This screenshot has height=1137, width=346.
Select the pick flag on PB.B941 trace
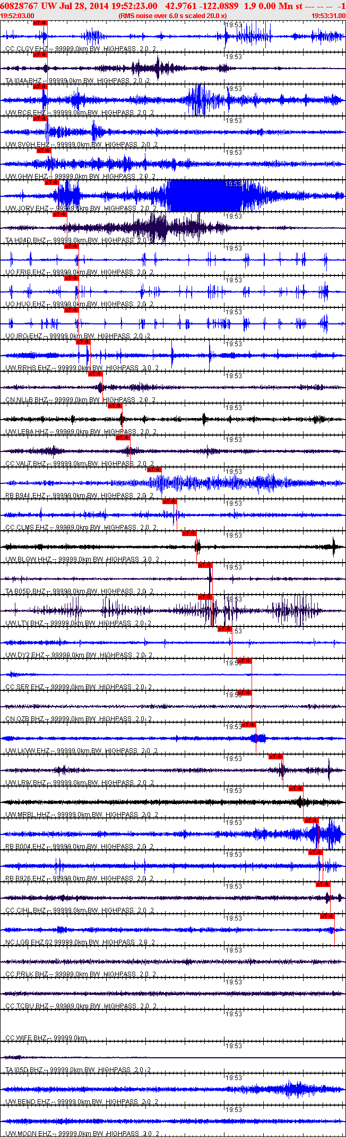coord(154,470)
